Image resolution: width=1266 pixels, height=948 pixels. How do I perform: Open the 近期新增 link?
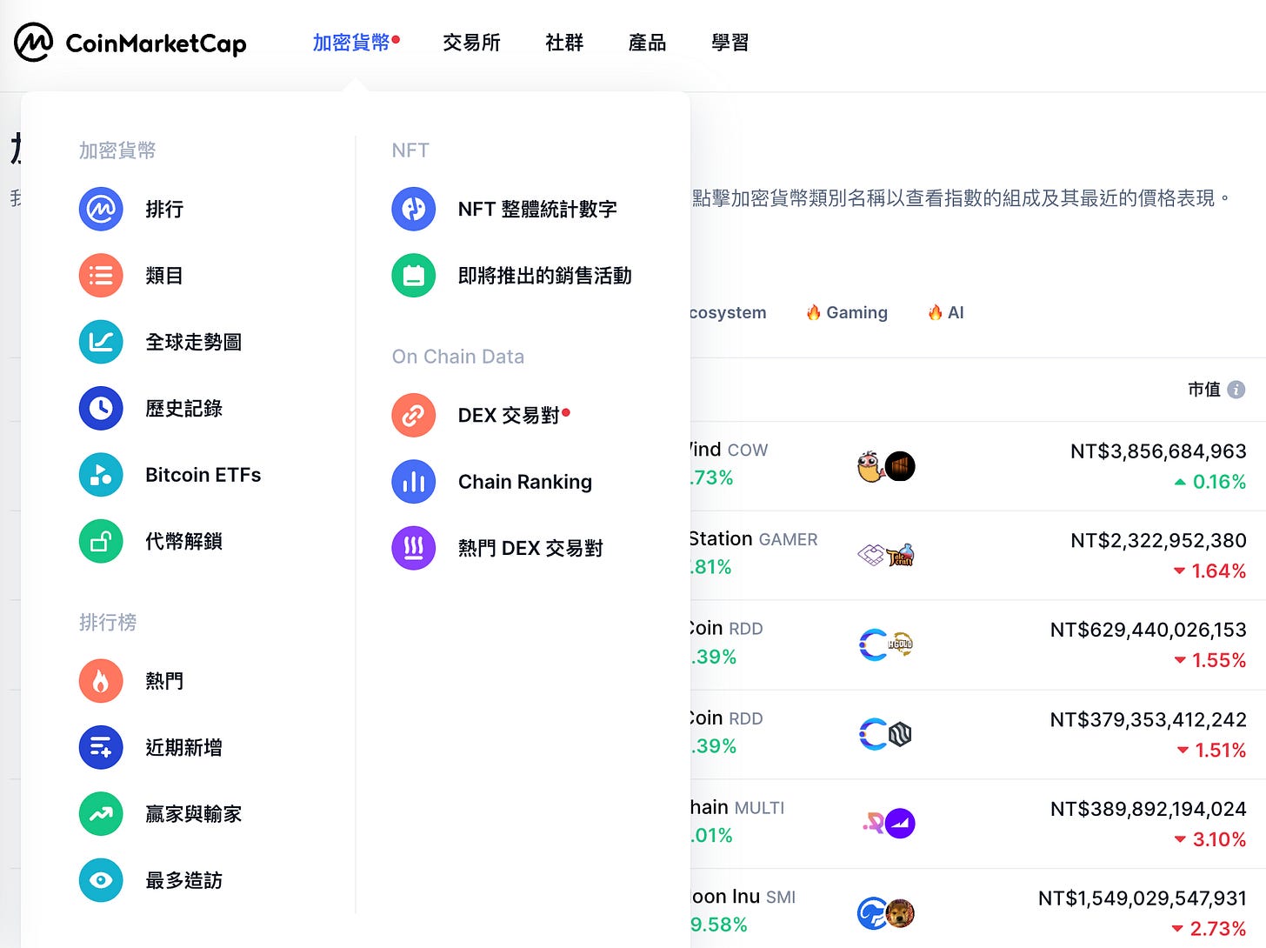183,747
